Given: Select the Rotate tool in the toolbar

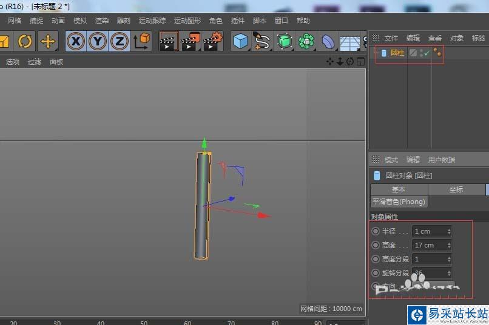Looking at the screenshot, I should point(25,41).
